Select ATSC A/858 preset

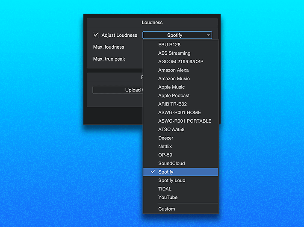pyautogui.click(x=181, y=130)
